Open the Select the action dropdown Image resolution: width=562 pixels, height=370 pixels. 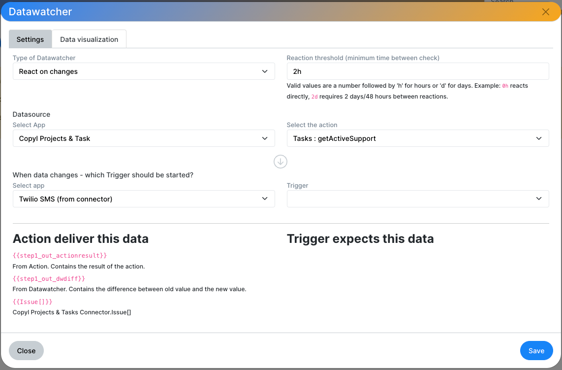pyautogui.click(x=417, y=138)
